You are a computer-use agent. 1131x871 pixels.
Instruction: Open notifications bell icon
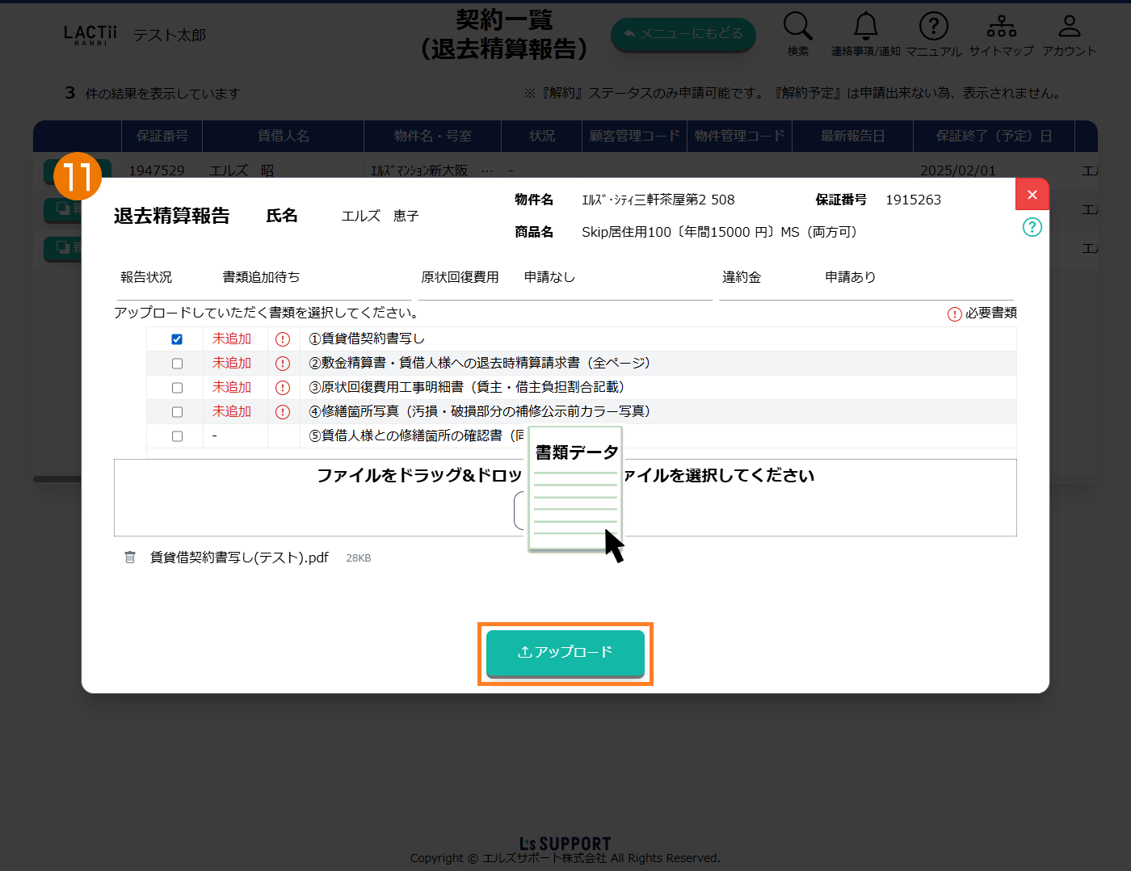click(865, 27)
